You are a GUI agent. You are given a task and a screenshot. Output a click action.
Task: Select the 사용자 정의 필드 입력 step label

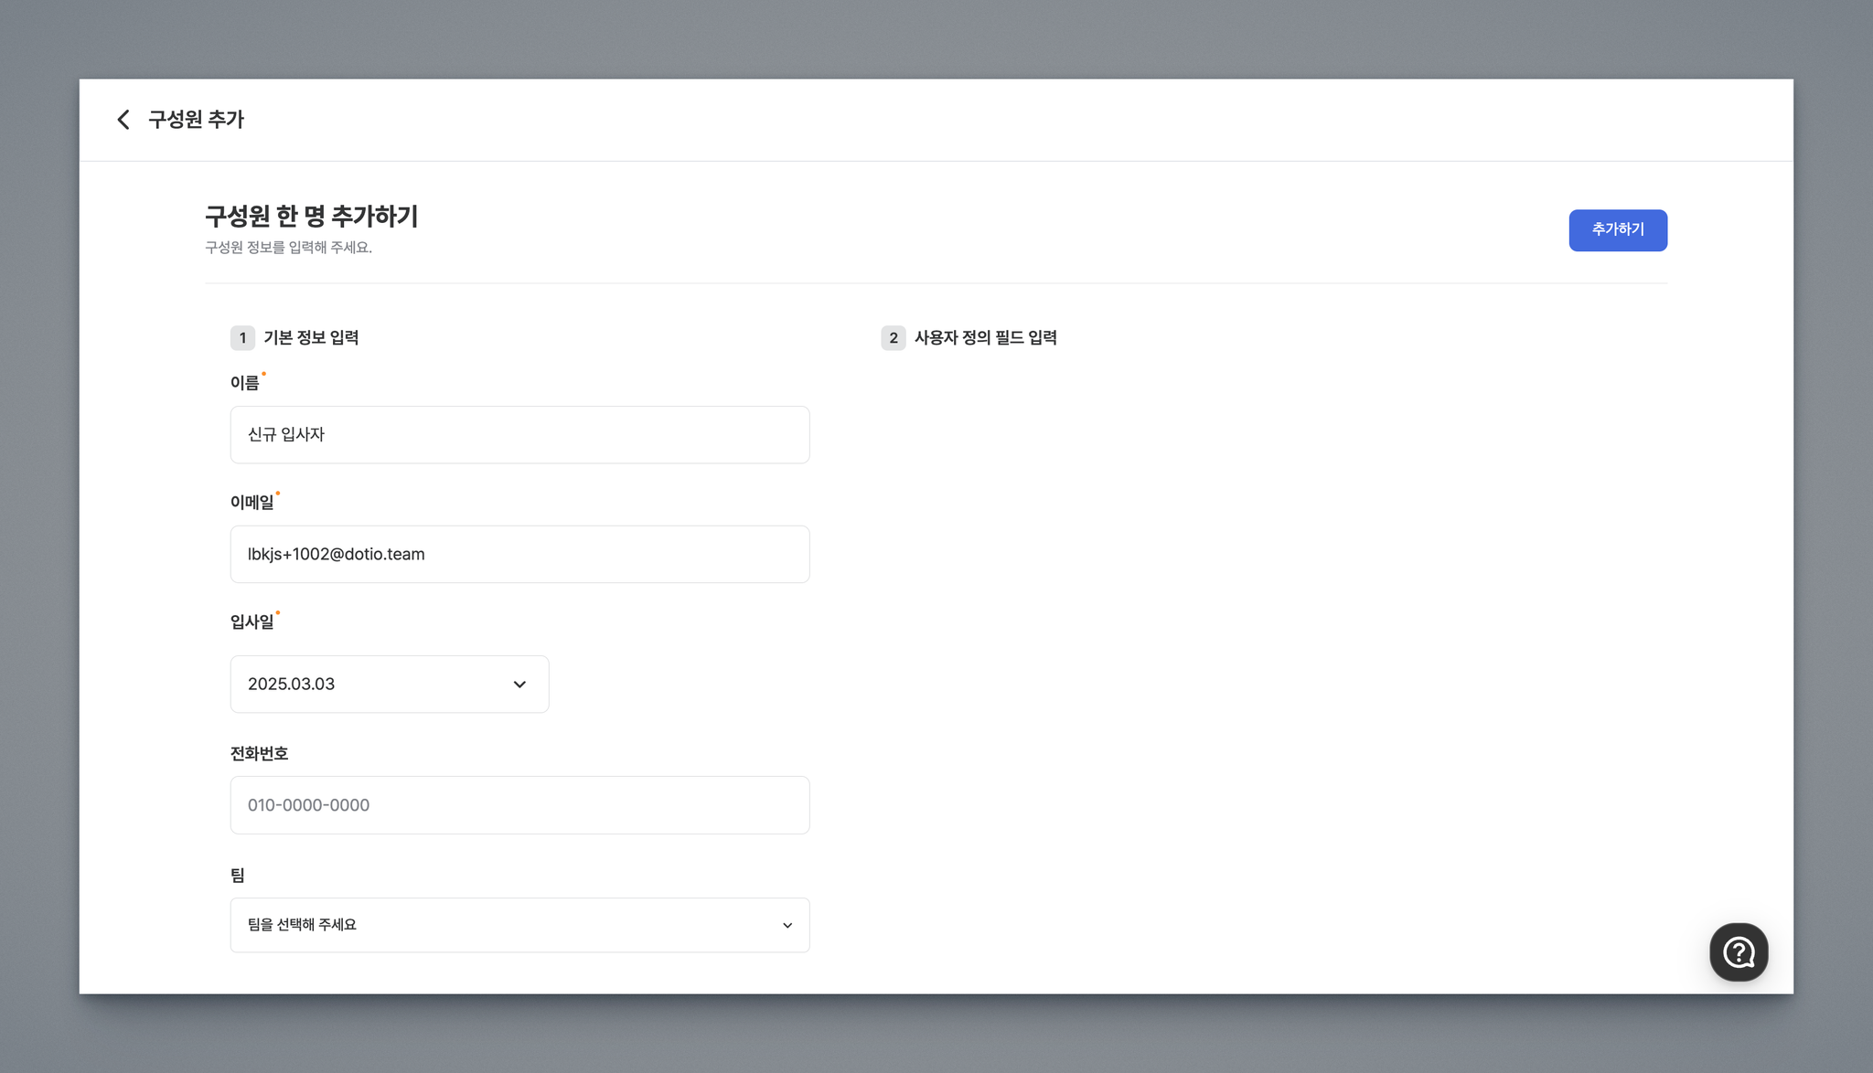coord(986,338)
